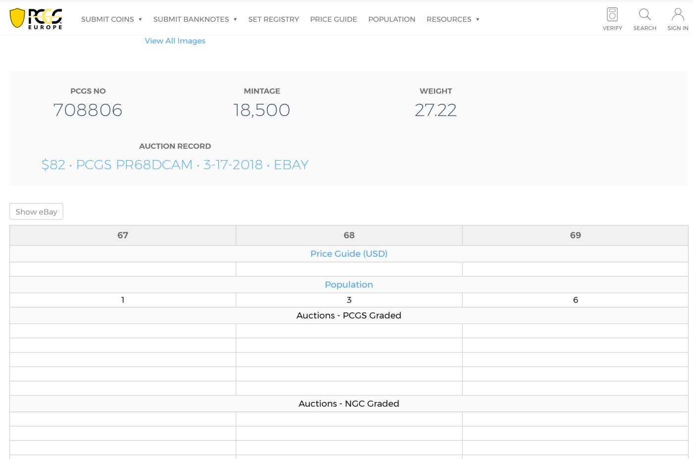Screen dimensions: 693x459
Task: Expand the Submit Coins dropdown
Action: click(x=111, y=19)
